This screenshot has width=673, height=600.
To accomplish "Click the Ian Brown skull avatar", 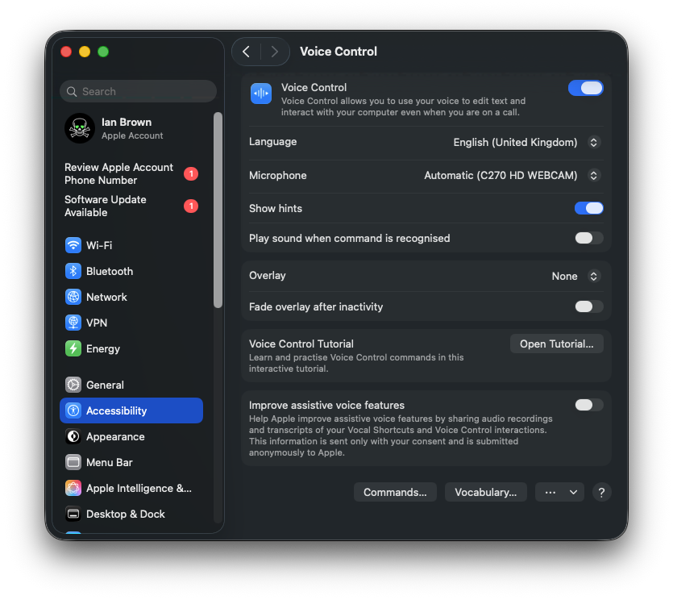I will [80, 128].
